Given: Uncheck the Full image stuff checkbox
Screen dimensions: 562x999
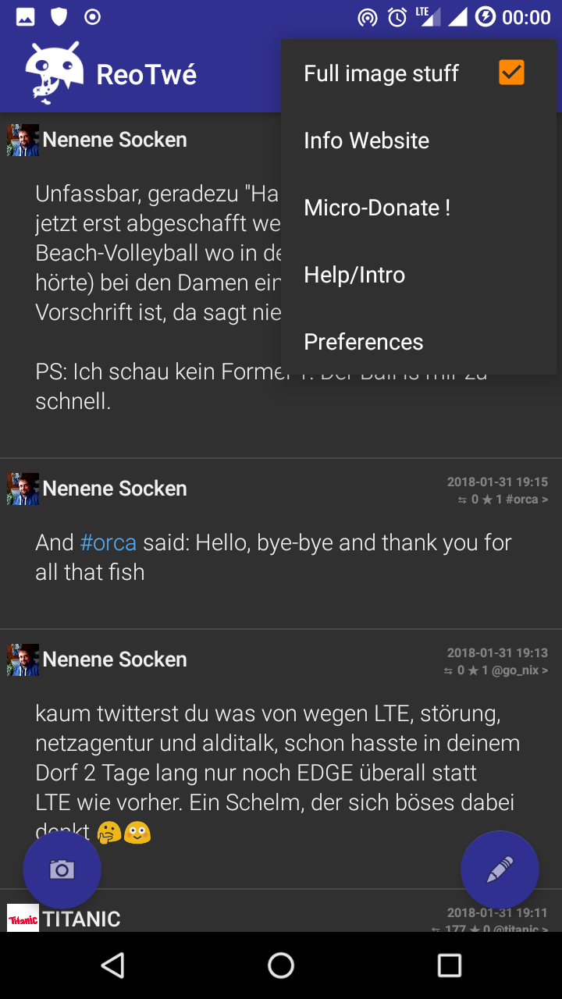Looking at the screenshot, I should coord(511,73).
